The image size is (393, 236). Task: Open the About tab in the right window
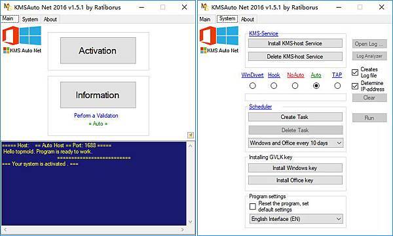click(x=248, y=19)
